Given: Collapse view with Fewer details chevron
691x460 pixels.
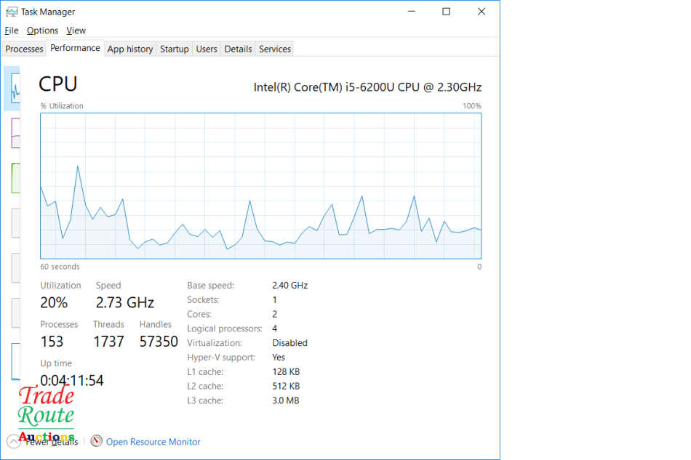Looking at the screenshot, I should click(x=14, y=441).
